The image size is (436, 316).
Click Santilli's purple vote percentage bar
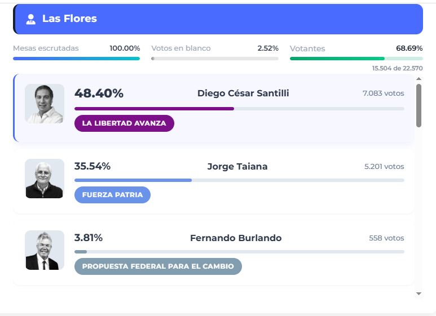[154, 109]
